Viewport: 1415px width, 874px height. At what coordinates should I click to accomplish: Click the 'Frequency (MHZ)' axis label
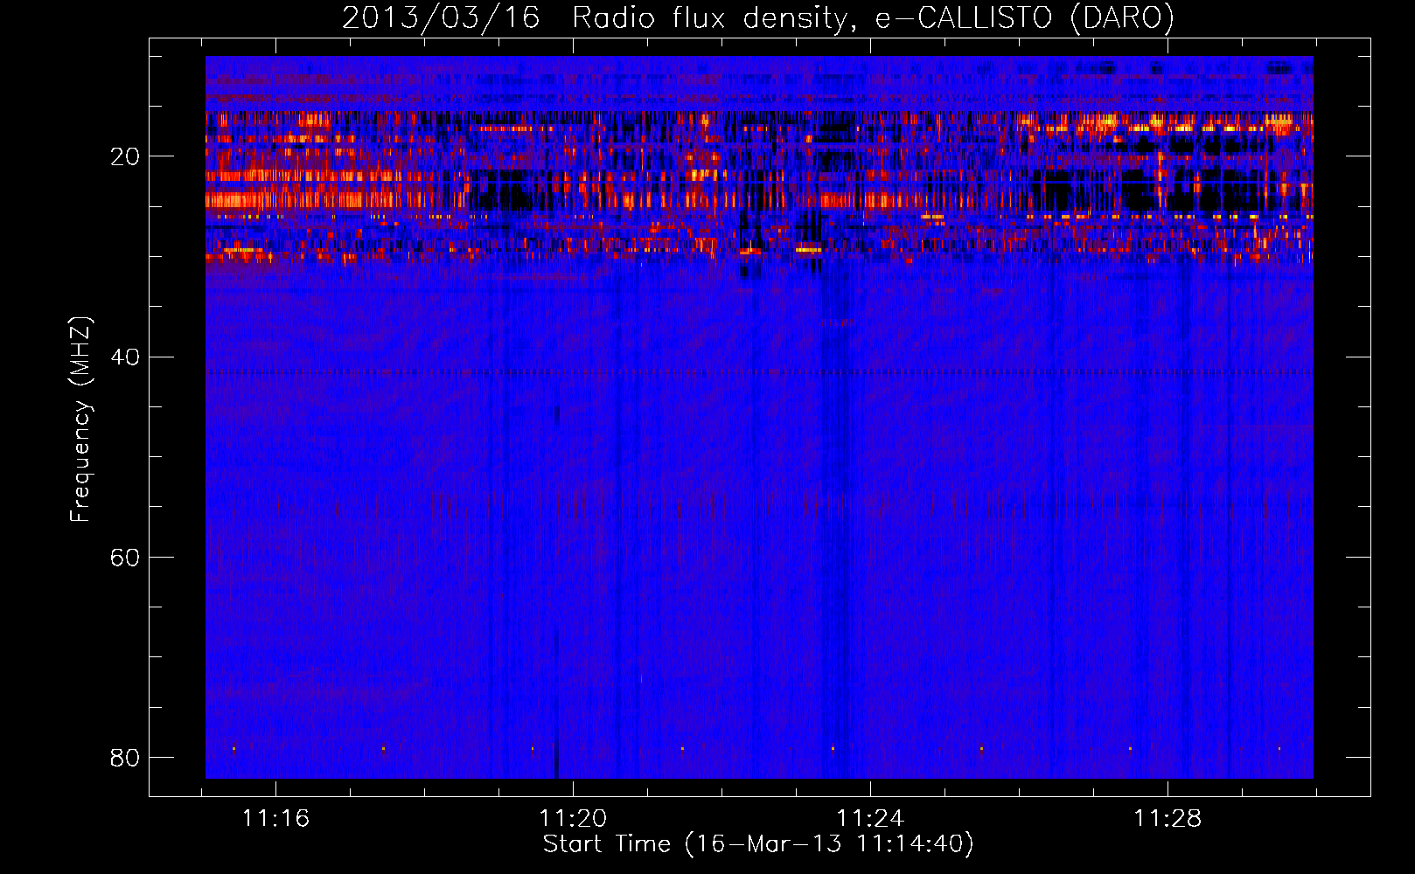(x=80, y=420)
